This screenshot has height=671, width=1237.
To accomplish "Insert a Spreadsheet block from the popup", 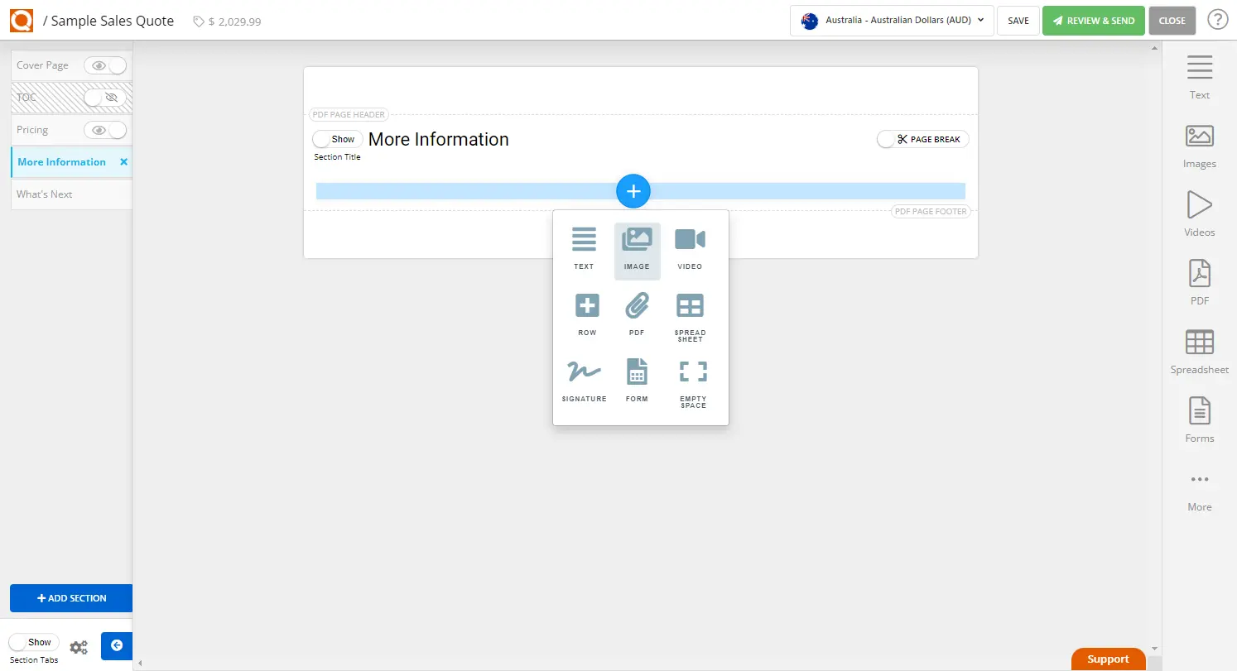I will click(690, 313).
